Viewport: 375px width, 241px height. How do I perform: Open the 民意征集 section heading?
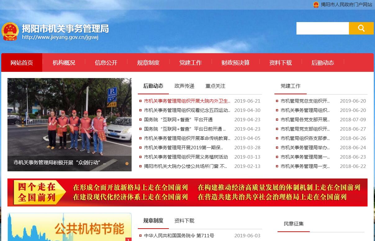[x=293, y=224]
